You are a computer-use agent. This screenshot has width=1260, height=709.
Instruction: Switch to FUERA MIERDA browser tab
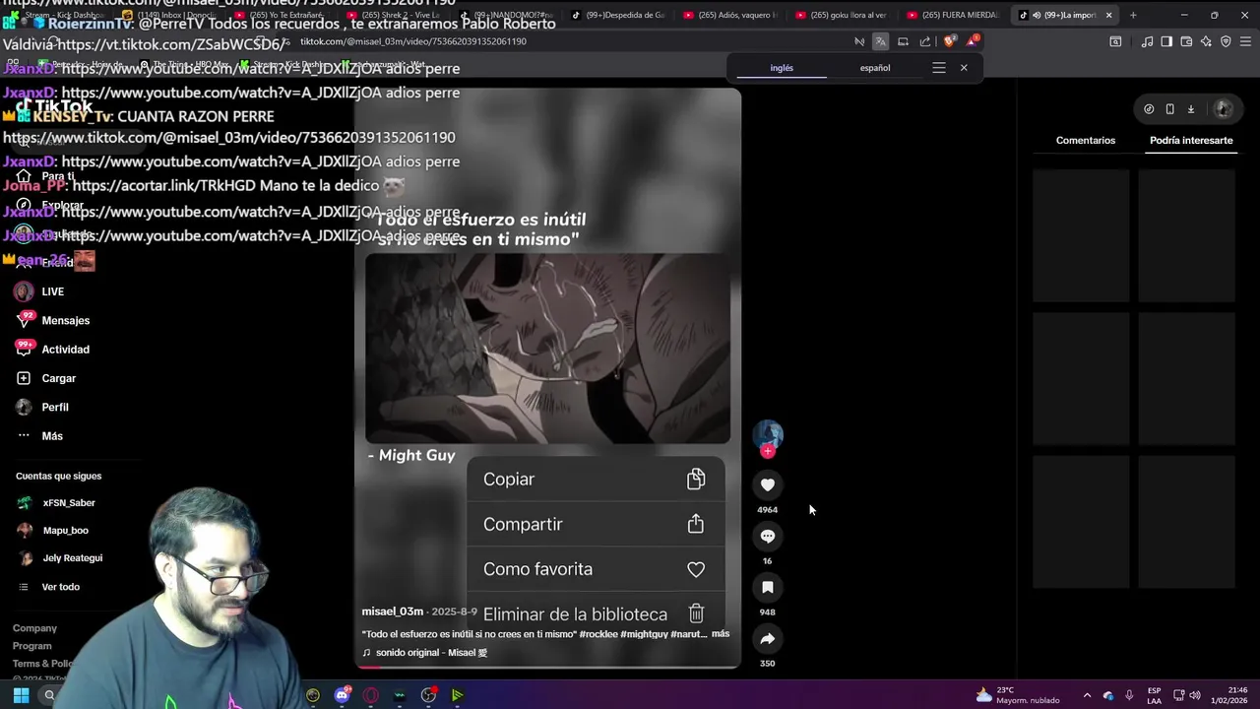[951, 15]
